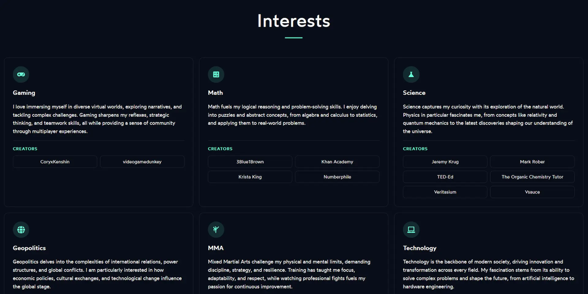The image size is (588, 294).
Task: Click the Interests page heading
Action: click(x=293, y=20)
